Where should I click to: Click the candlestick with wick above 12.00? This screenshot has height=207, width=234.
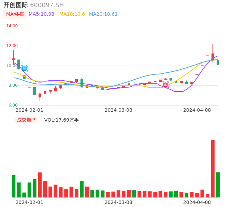[213, 54]
